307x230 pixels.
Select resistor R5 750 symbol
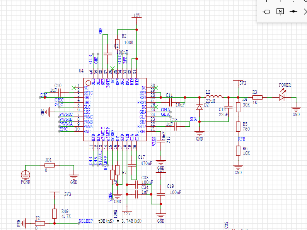(238, 126)
